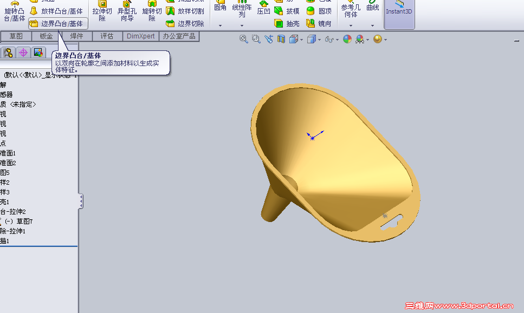
Task: Click the View Orientation cube icon
Action: [293, 40]
